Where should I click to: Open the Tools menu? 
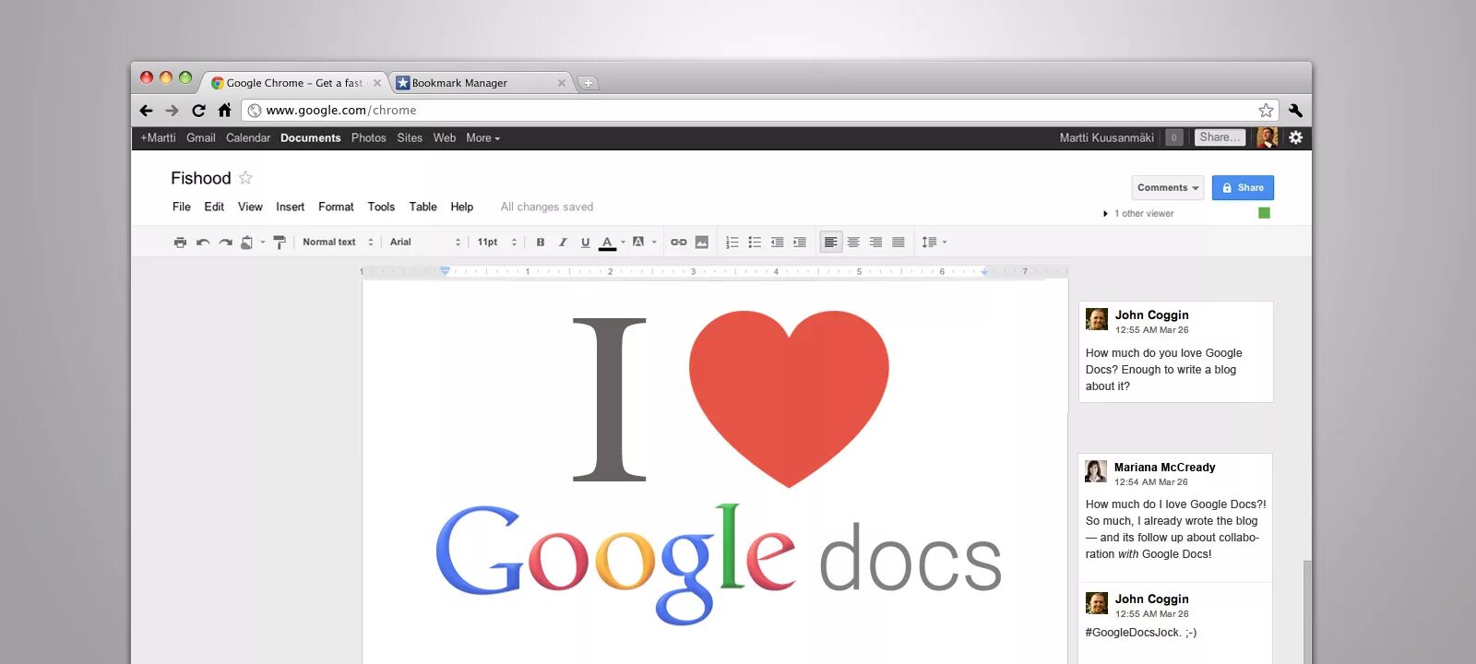pos(381,207)
